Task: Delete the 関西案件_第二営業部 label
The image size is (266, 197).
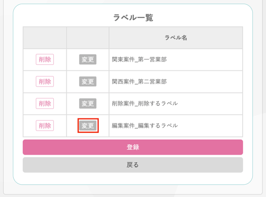Action: pos(45,81)
